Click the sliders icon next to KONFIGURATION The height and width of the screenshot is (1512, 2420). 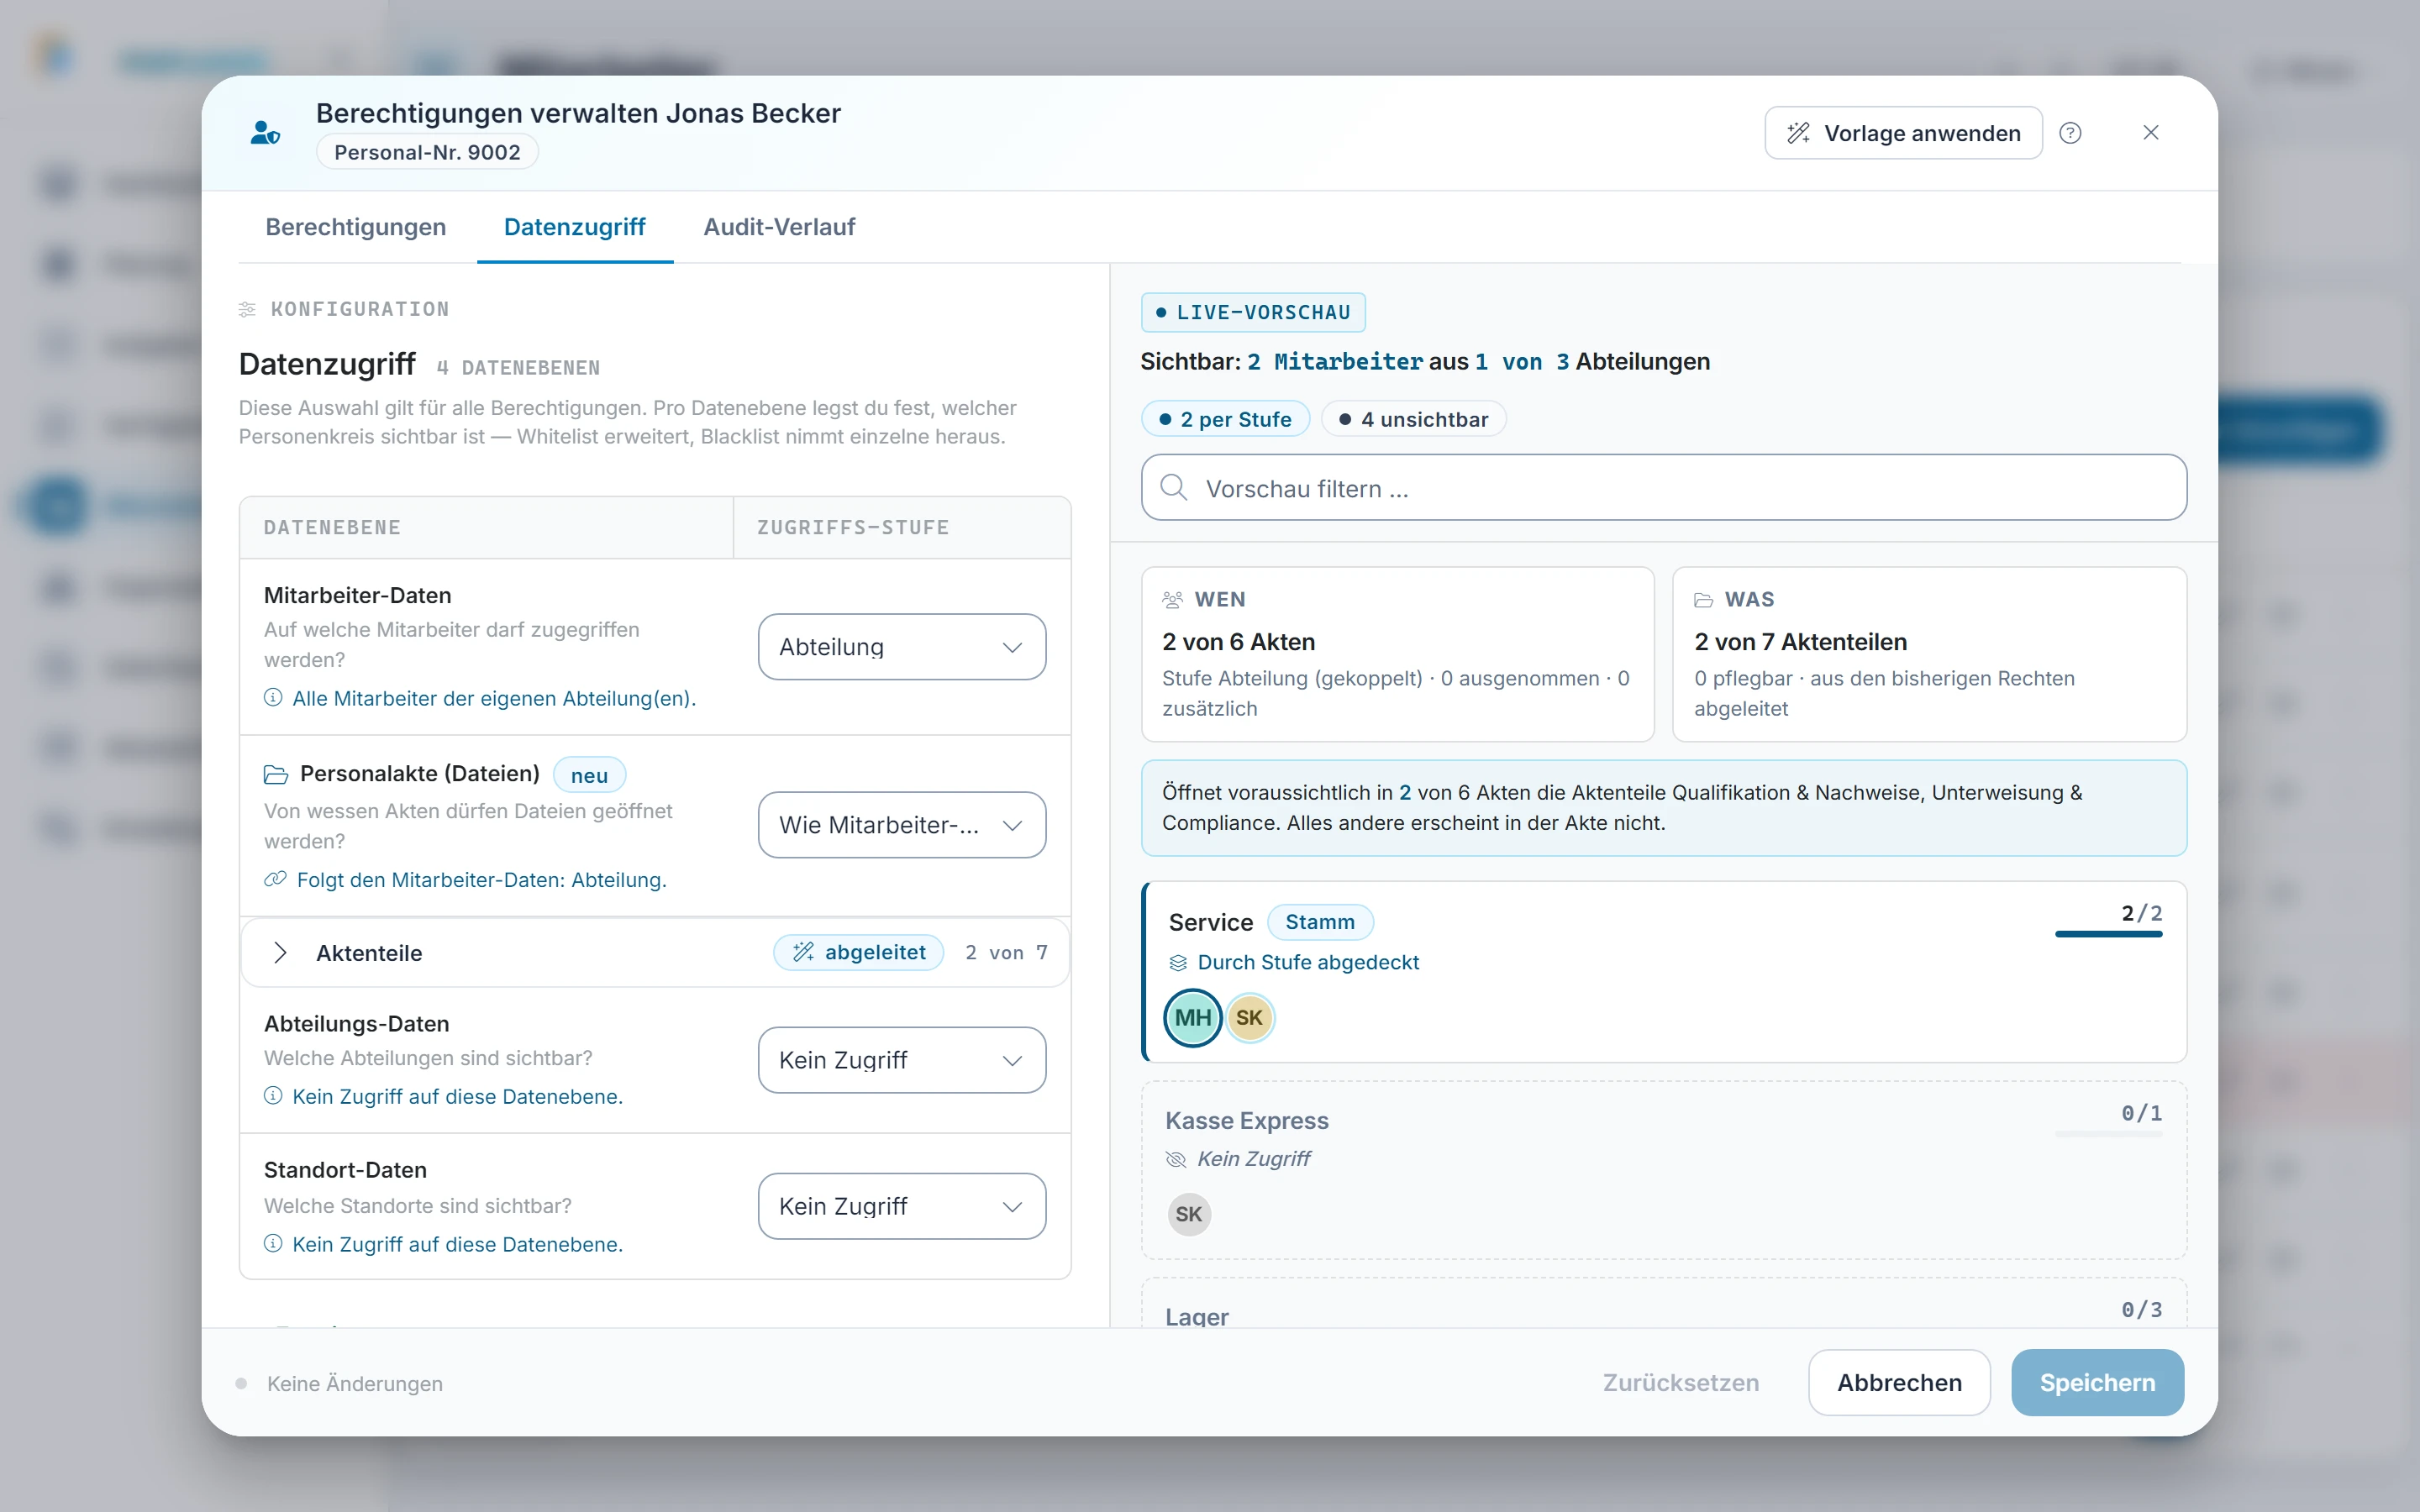(247, 310)
